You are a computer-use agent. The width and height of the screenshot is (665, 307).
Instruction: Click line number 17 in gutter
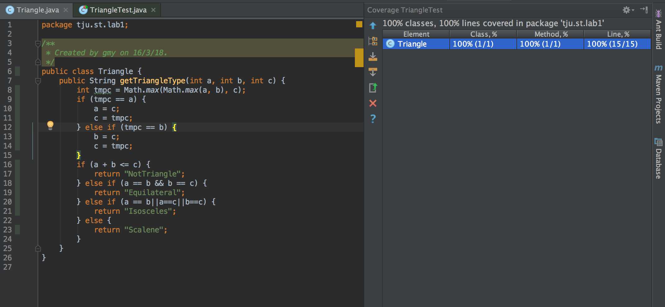coord(7,174)
